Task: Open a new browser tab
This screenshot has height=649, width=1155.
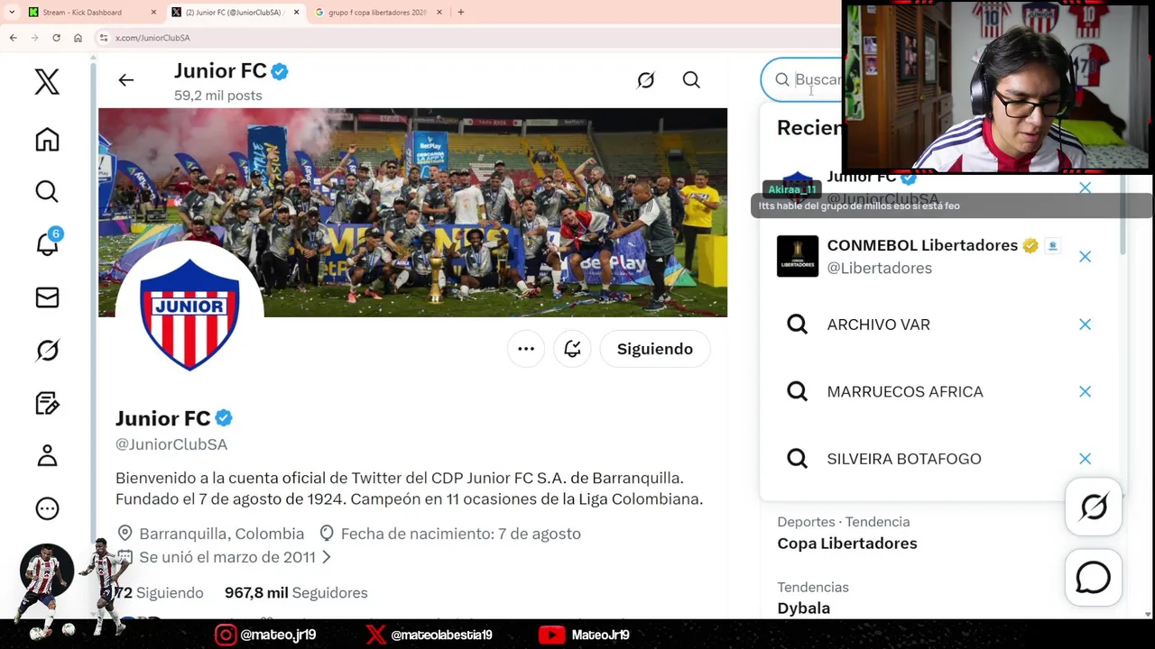Action: [460, 13]
